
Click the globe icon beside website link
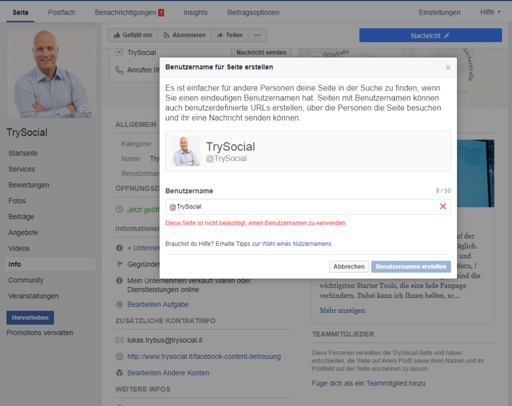[119, 356]
